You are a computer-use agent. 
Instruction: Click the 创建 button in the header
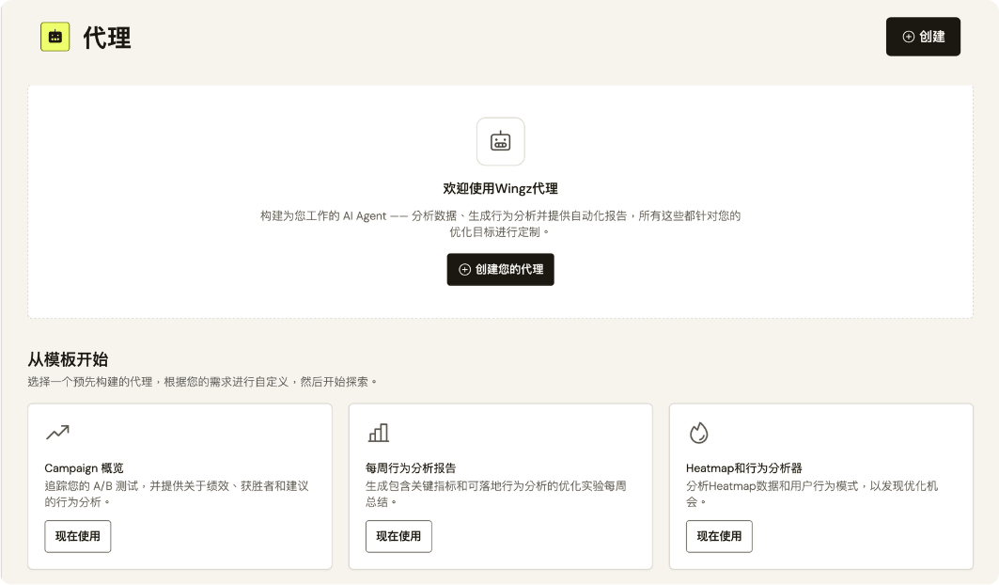point(923,37)
